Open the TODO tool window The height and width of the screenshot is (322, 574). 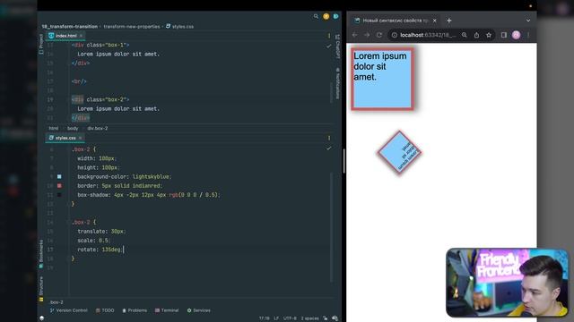[x=105, y=310]
